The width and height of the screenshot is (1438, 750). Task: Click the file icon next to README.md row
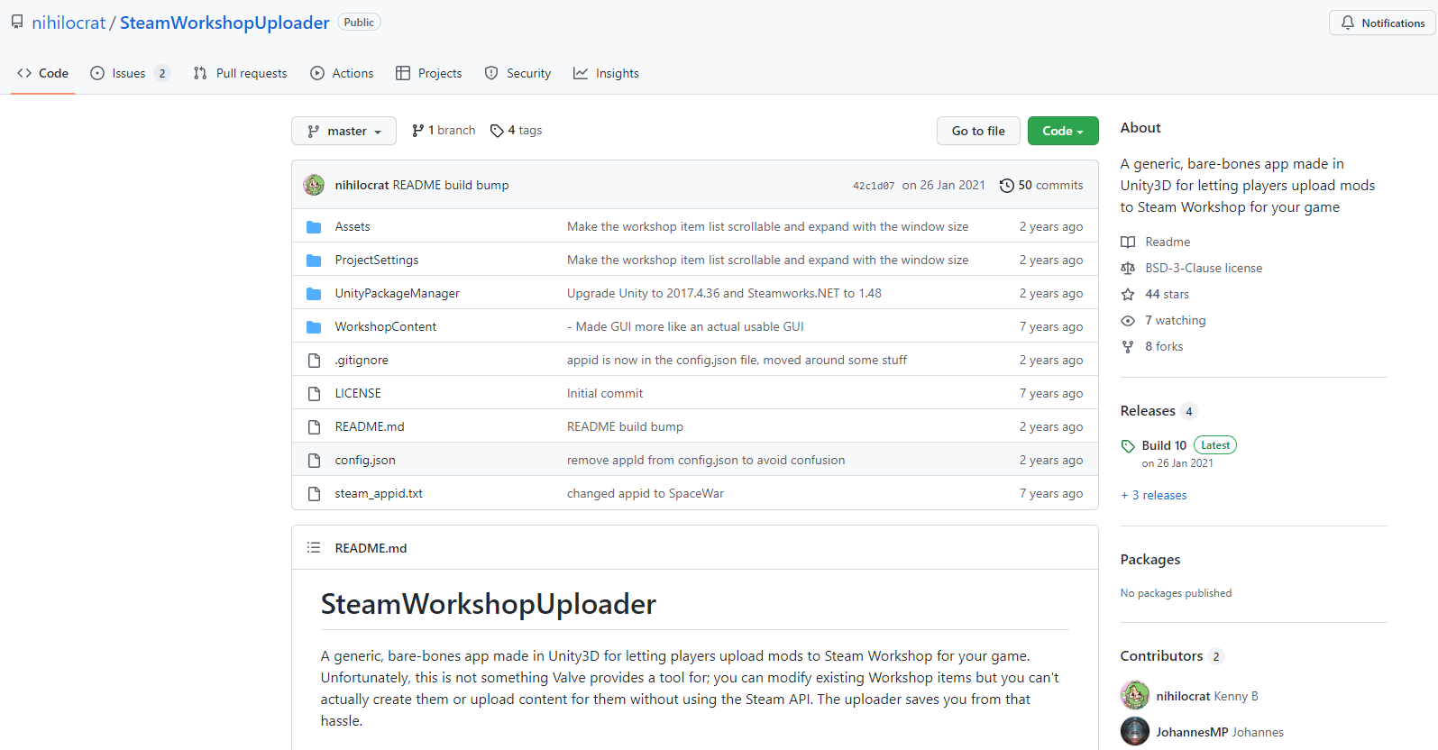pyautogui.click(x=314, y=427)
